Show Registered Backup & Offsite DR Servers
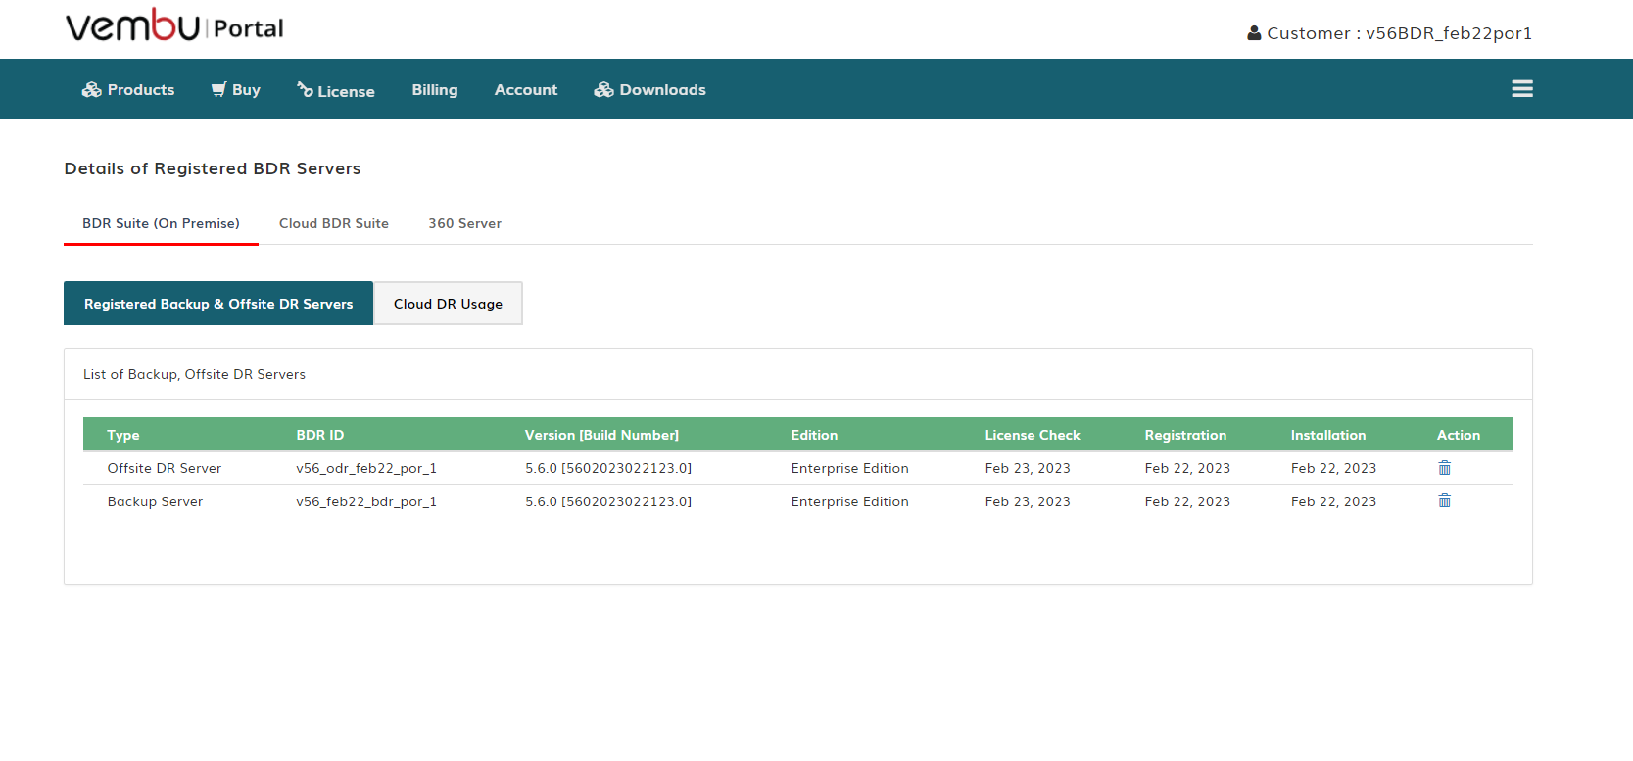 tap(218, 304)
